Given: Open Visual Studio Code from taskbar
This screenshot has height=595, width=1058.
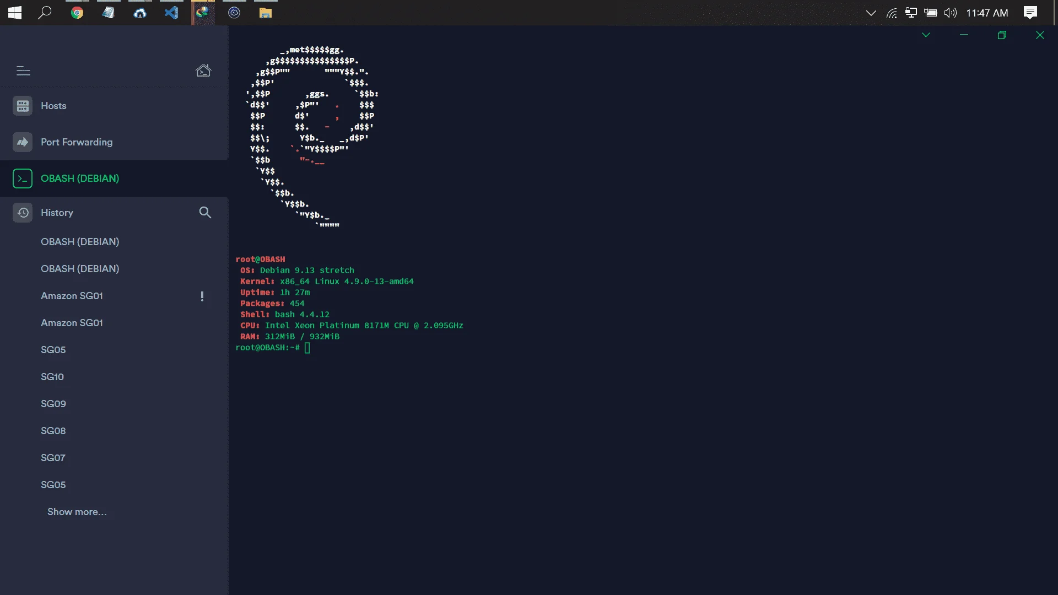Looking at the screenshot, I should pyautogui.click(x=171, y=13).
